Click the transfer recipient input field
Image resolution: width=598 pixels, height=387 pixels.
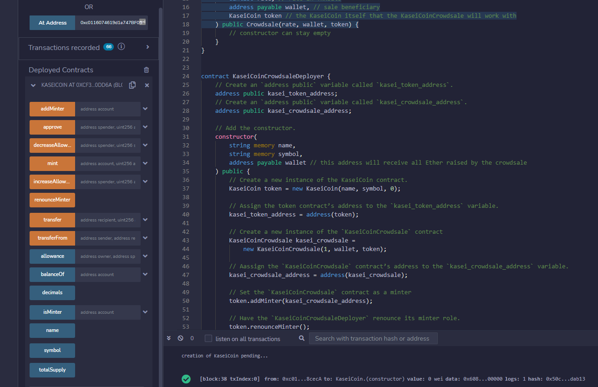coord(108,220)
